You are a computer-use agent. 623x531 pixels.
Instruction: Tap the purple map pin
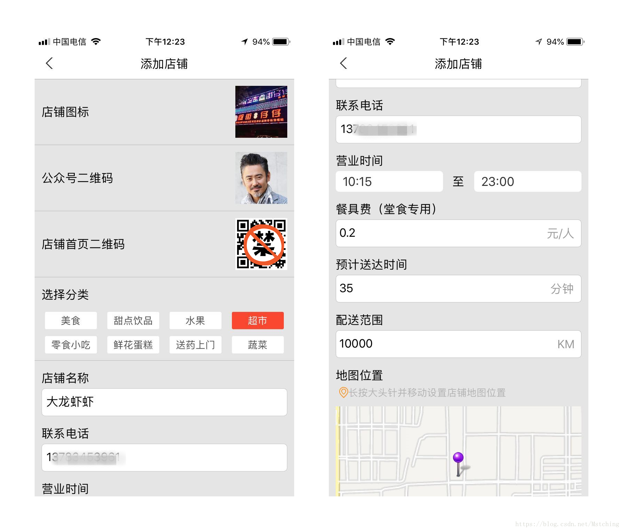click(459, 464)
